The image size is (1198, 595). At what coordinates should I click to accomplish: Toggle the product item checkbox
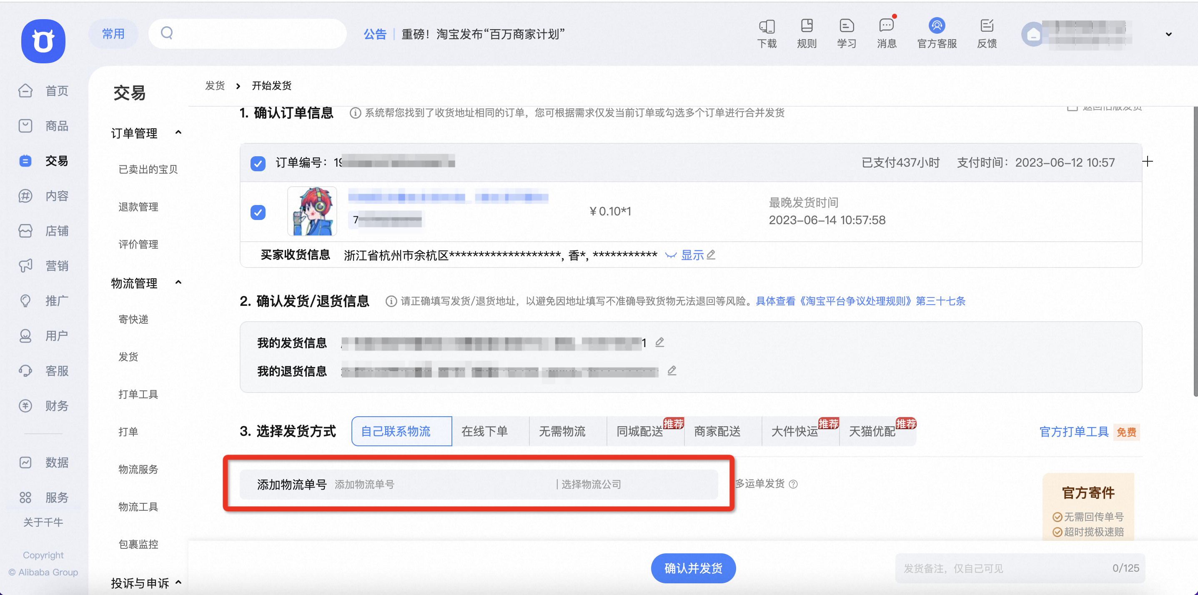pyautogui.click(x=258, y=212)
